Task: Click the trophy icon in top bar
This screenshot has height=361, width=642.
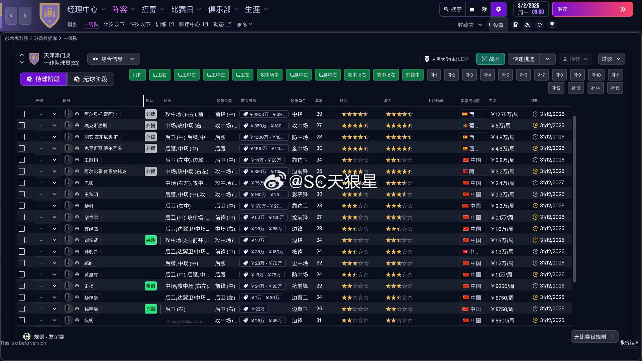Action: click(x=552, y=25)
